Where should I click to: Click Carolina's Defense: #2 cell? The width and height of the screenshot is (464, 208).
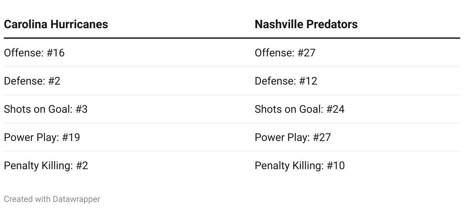(32, 81)
